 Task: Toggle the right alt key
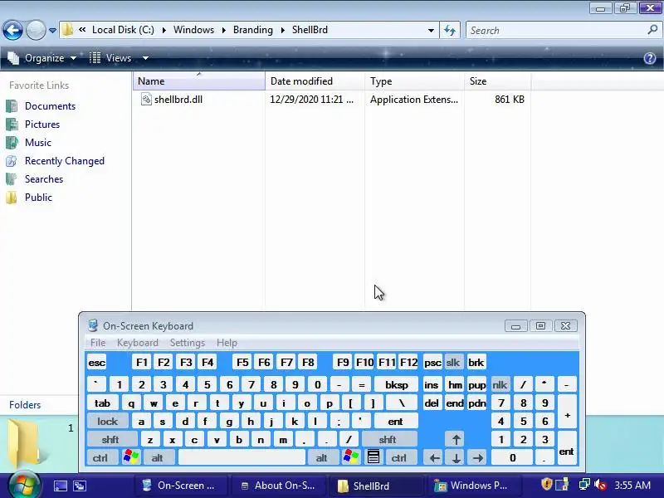321,458
